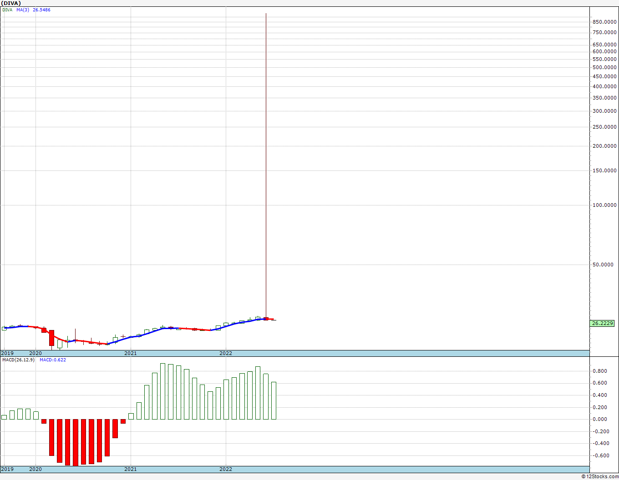Click the 100.0000 price axis label
Viewport: 619px width, 480px height.
coord(605,205)
